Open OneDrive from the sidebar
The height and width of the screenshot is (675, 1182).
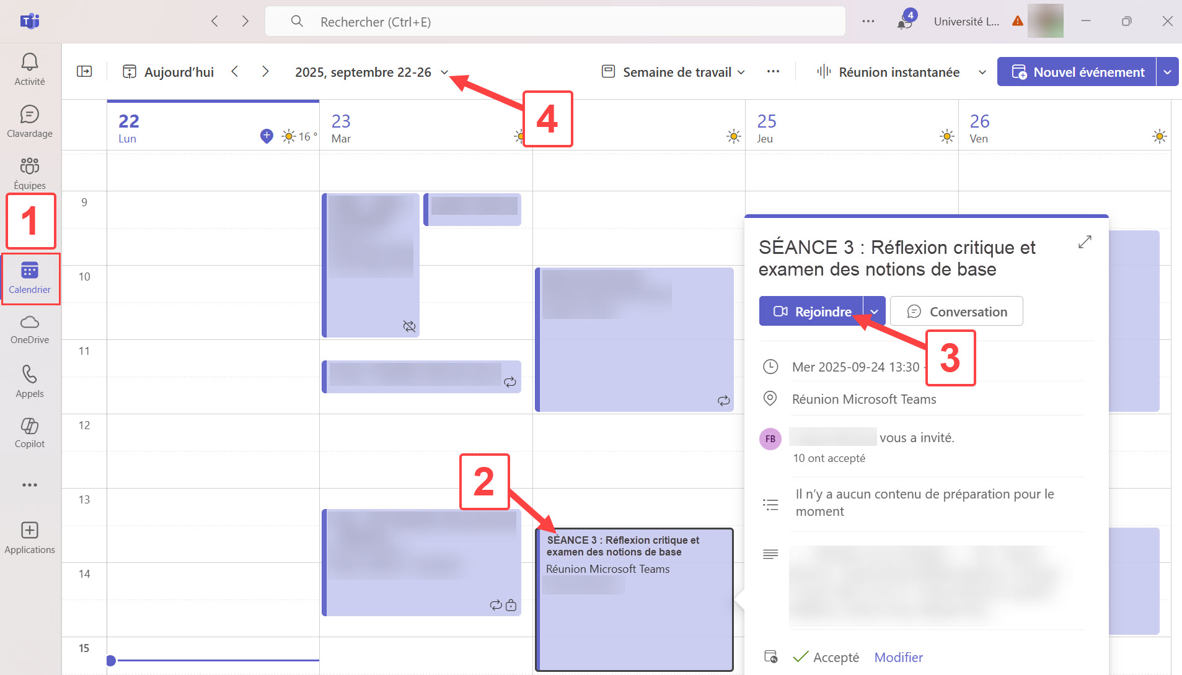click(x=30, y=329)
